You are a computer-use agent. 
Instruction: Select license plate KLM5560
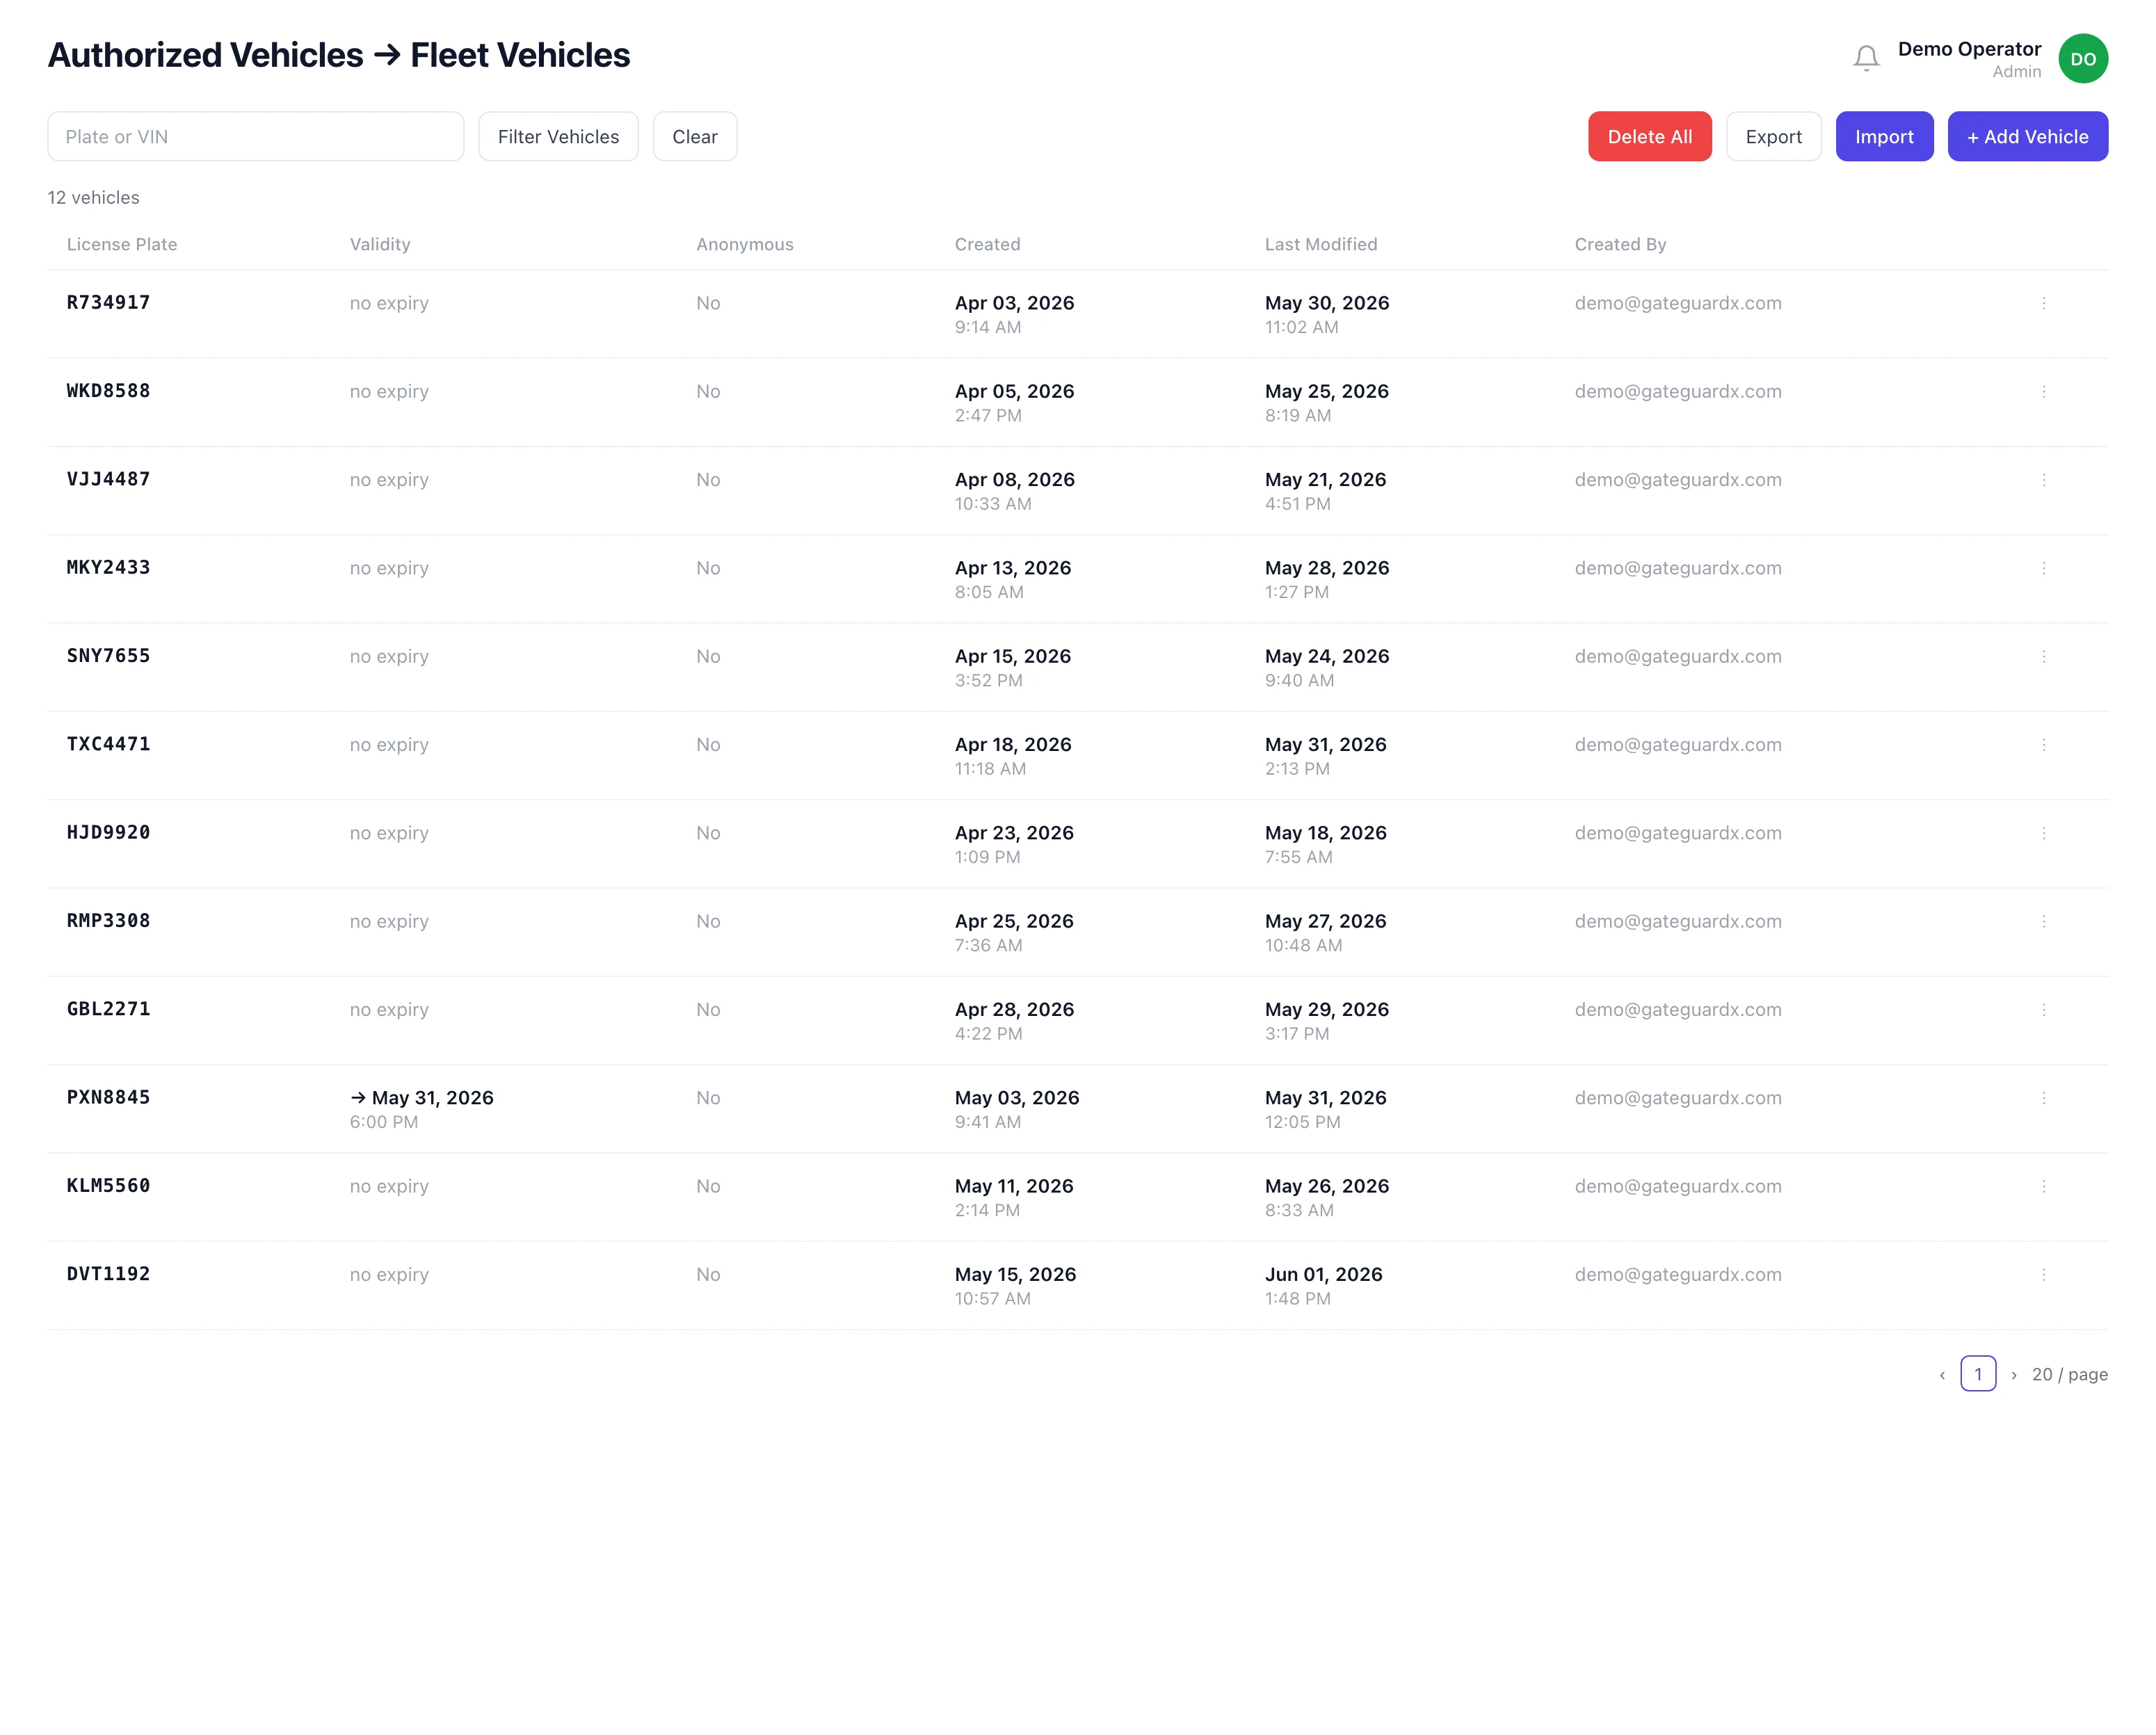[109, 1185]
